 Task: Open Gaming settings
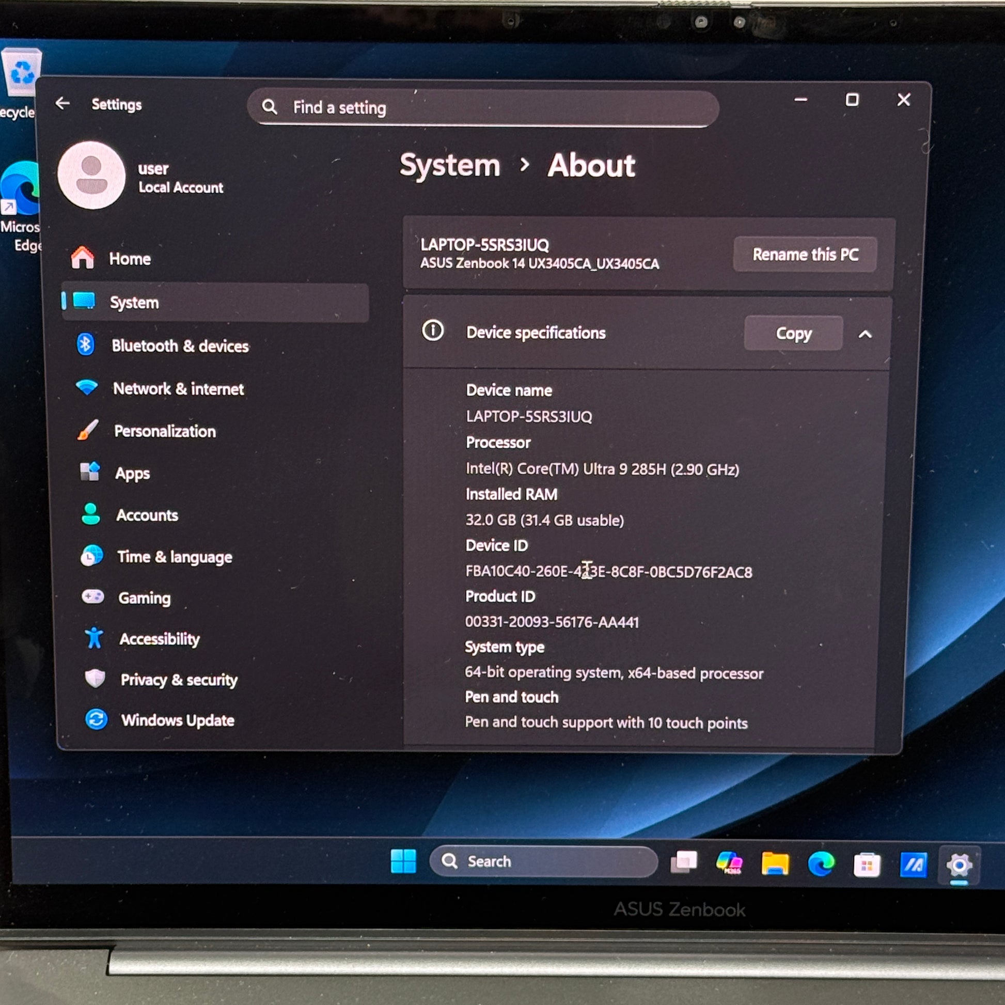click(144, 598)
